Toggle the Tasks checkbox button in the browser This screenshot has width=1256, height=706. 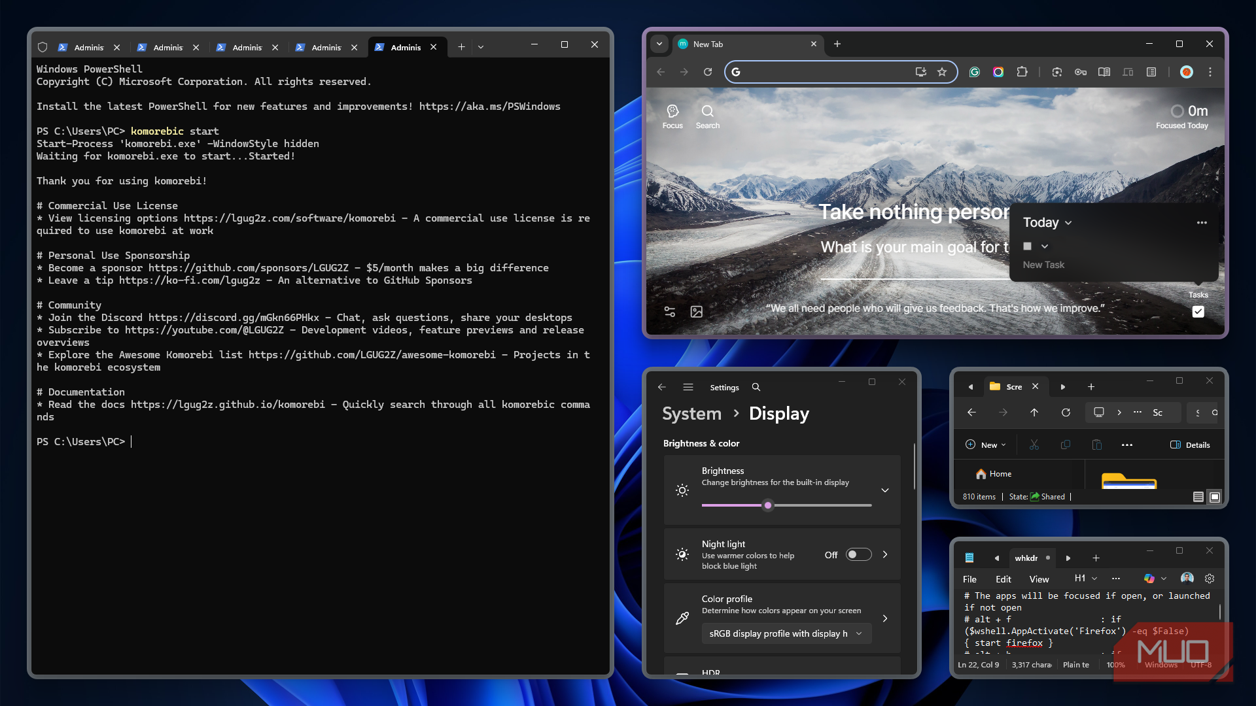(x=1198, y=312)
